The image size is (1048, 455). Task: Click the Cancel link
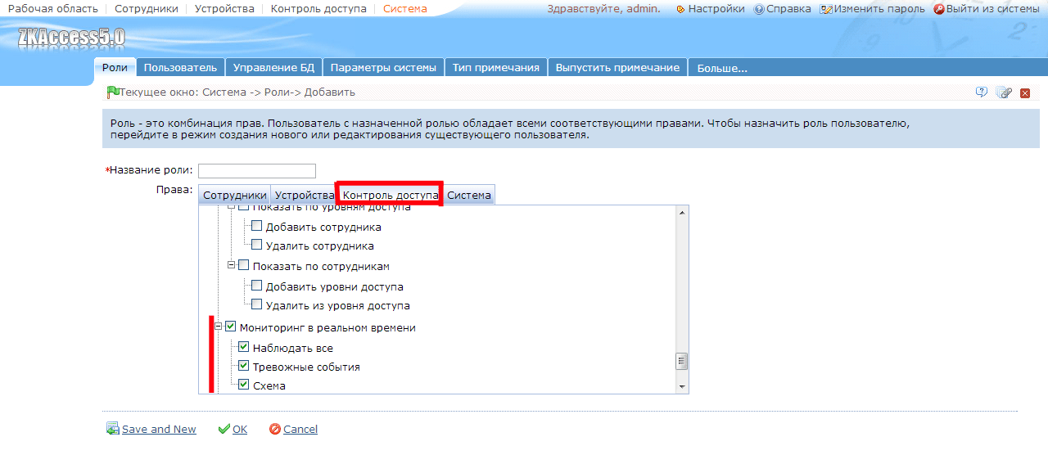click(300, 429)
